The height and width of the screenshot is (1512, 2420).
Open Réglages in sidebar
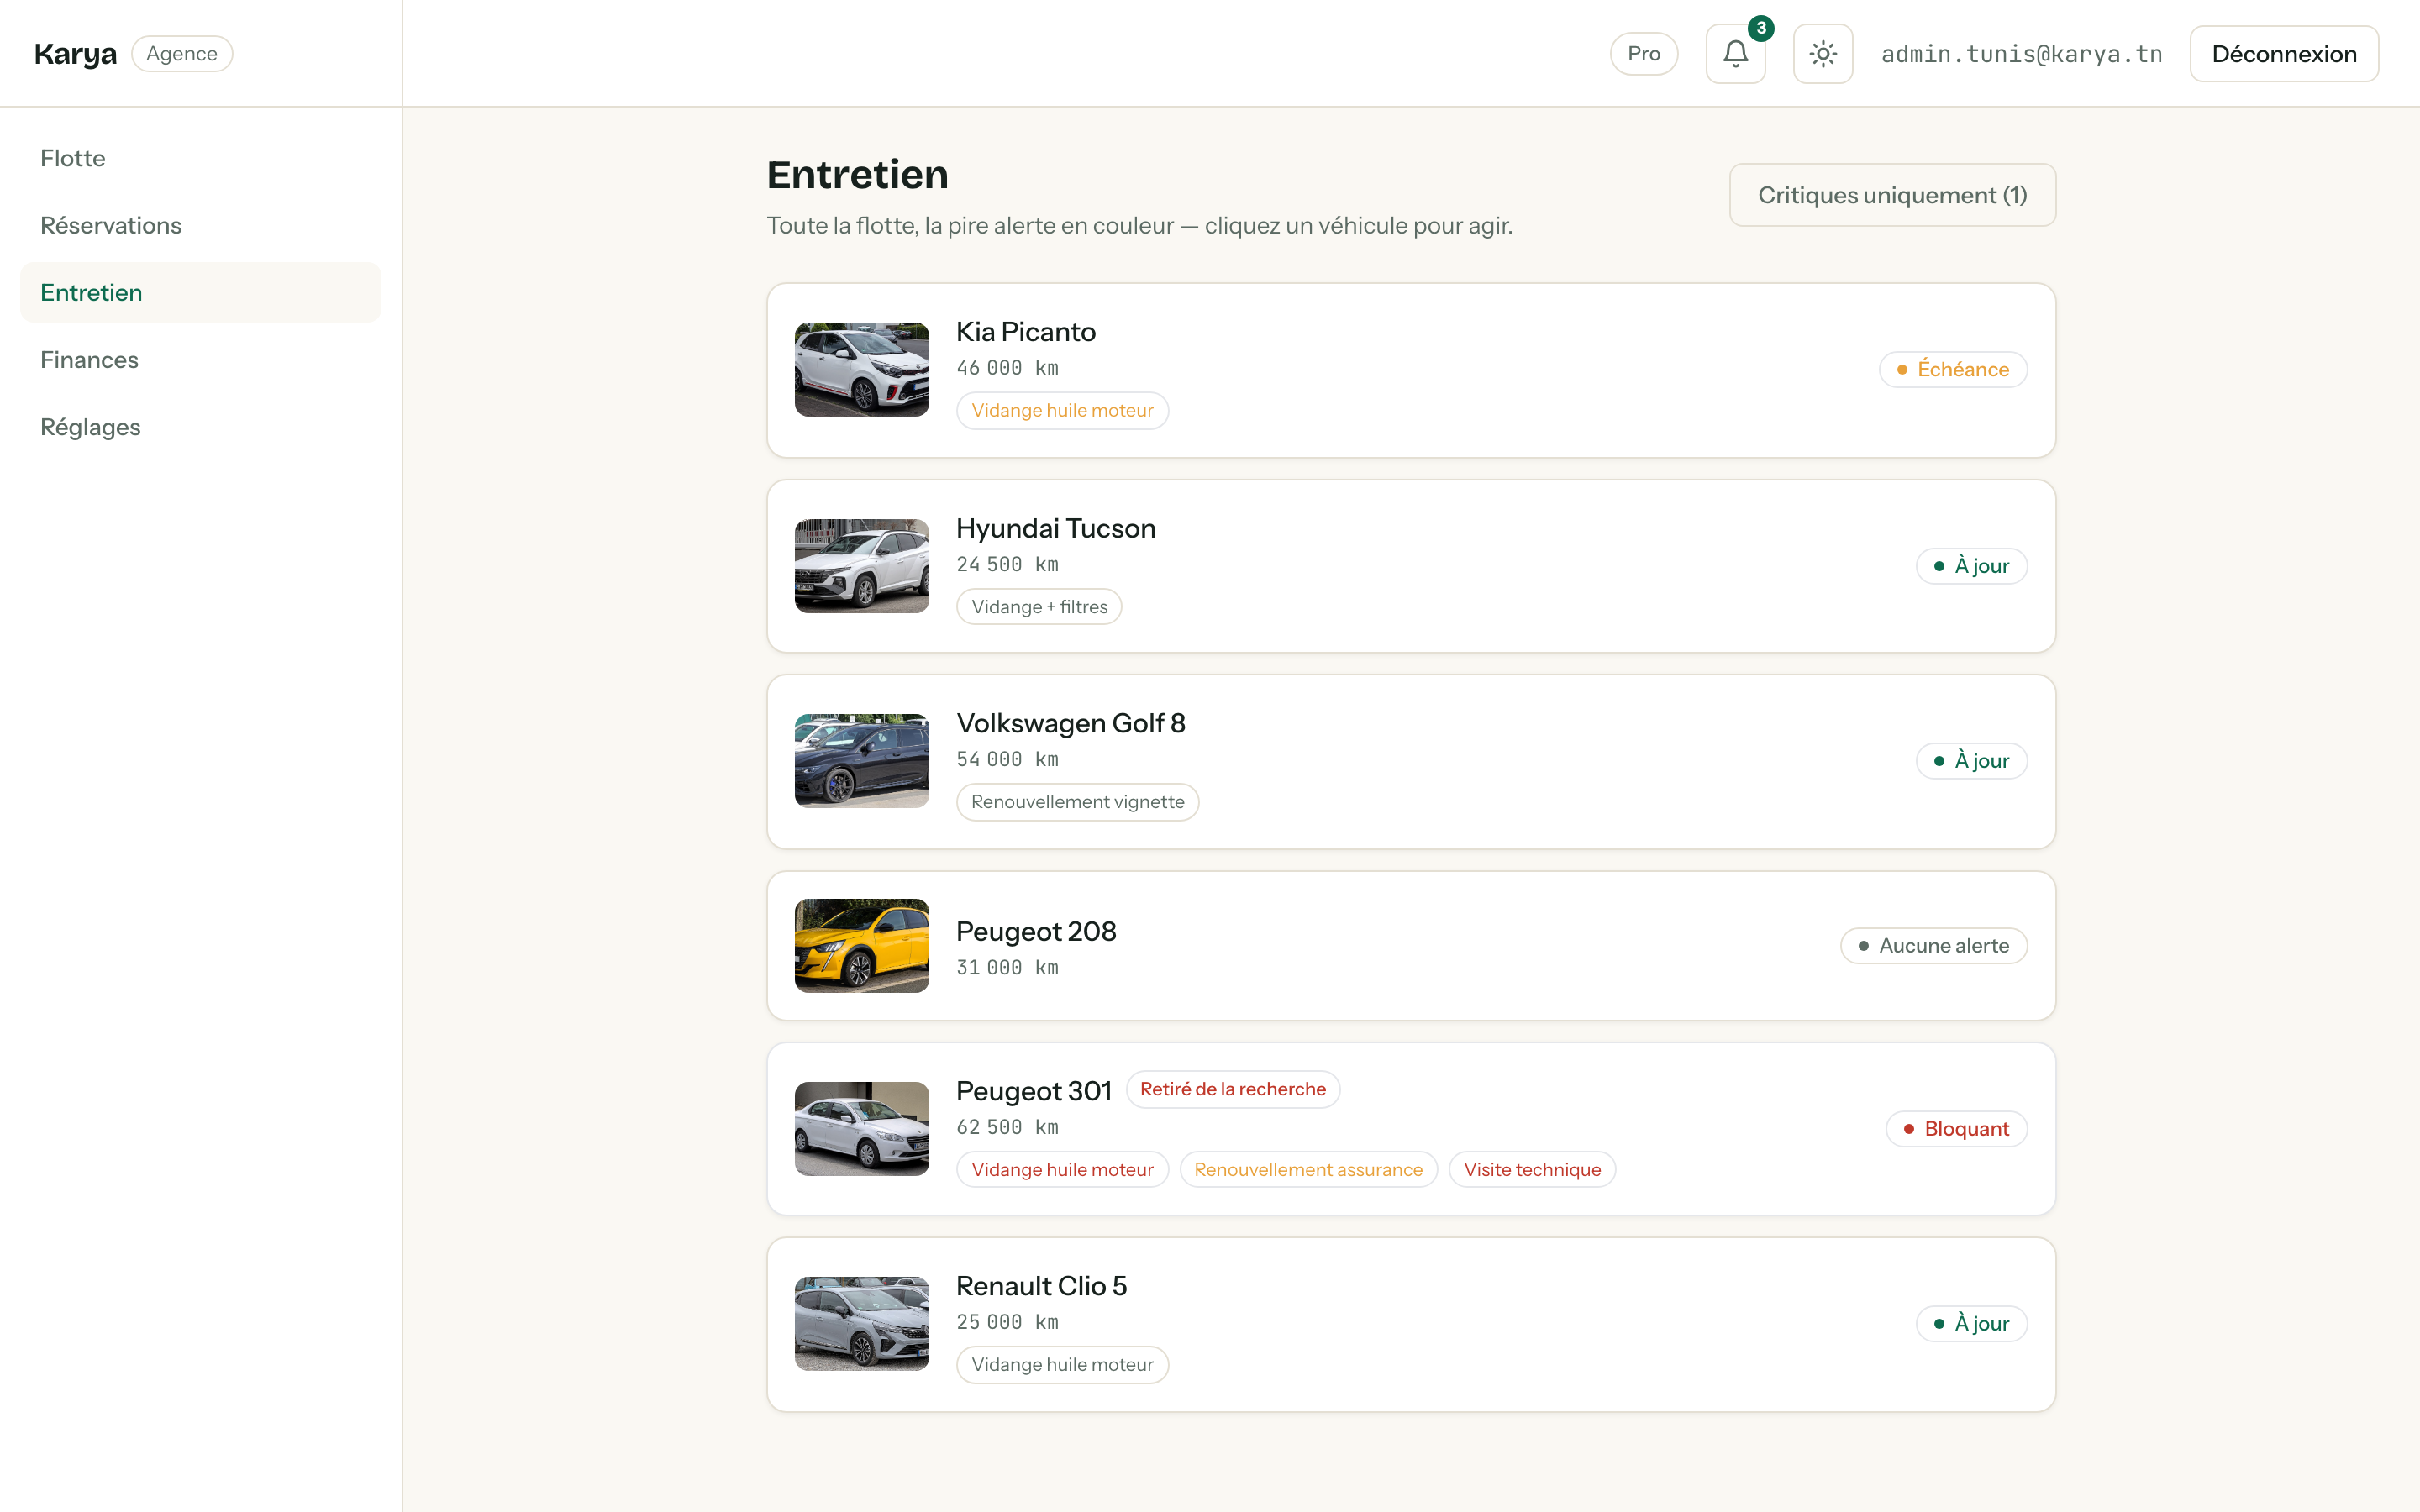pyautogui.click(x=200, y=427)
